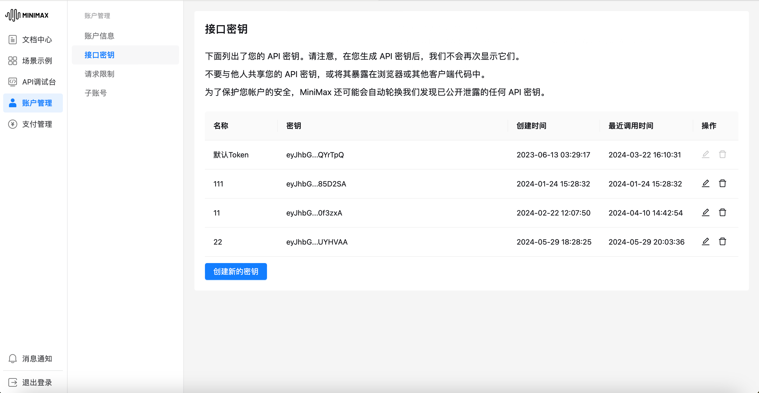This screenshot has width=759, height=393.
Task: Click the 接口密钥 page heading
Action: tap(226, 29)
